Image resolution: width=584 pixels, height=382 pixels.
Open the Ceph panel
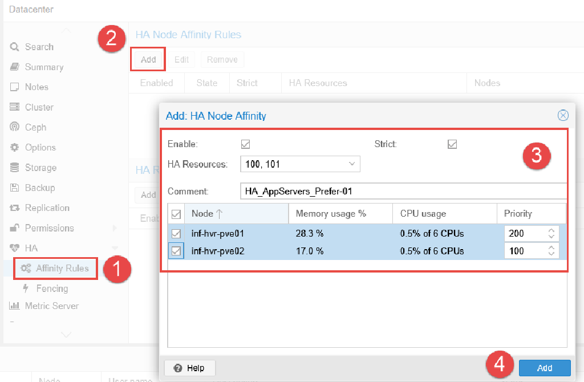pos(36,127)
